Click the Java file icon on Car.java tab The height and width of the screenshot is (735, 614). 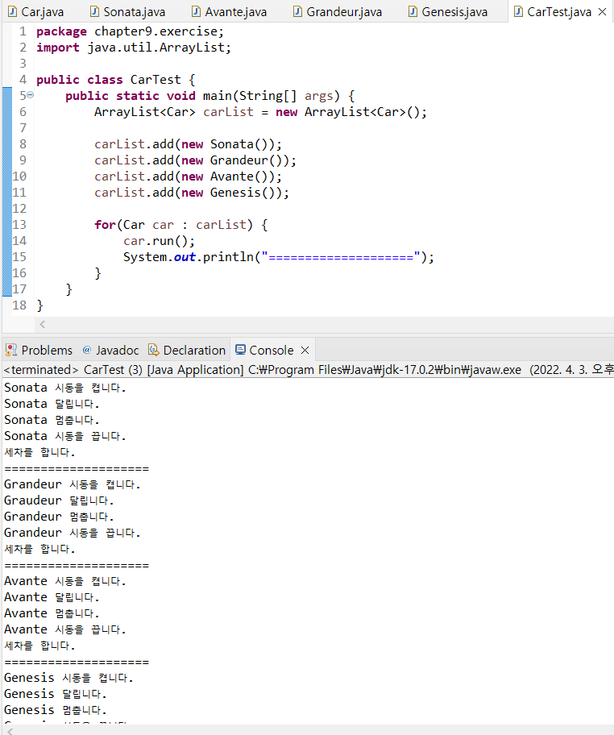[x=12, y=12]
